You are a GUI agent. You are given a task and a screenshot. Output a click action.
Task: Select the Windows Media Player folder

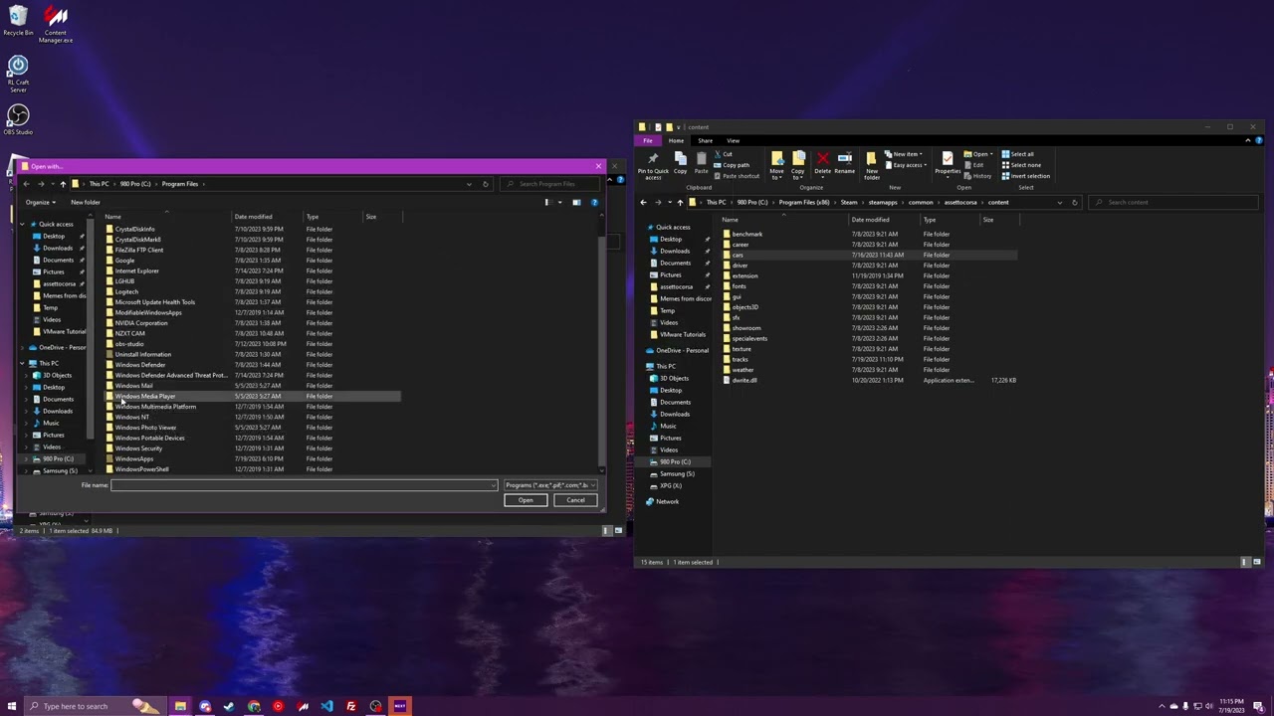point(252,396)
